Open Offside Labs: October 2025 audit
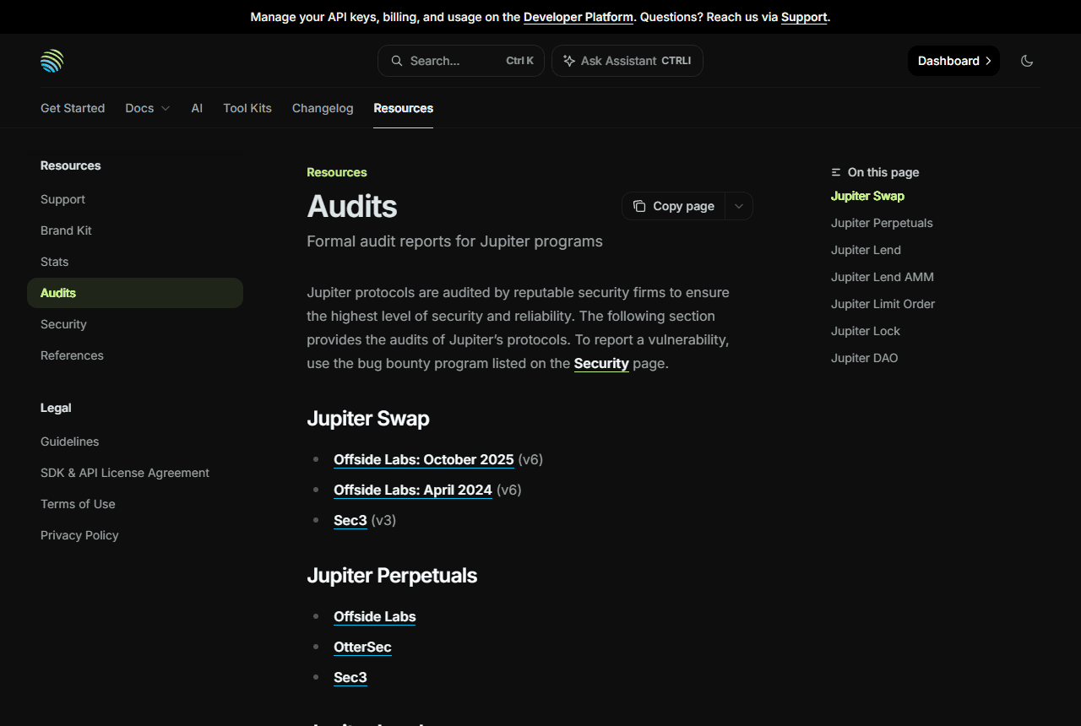Image resolution: width=1081 pixels, height=726 pixels. (x=424, y=459)
